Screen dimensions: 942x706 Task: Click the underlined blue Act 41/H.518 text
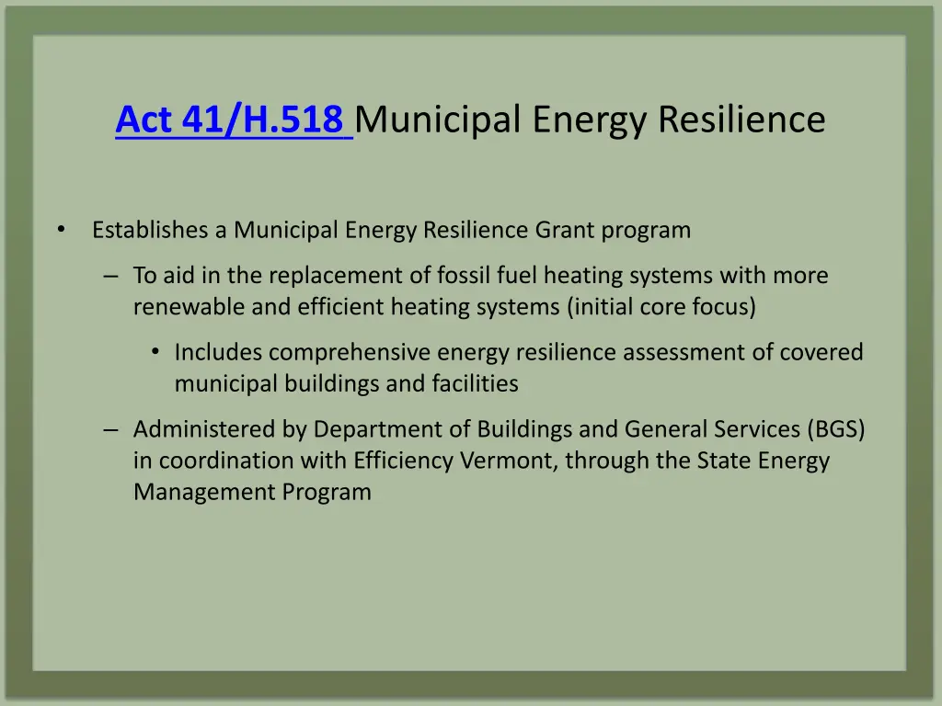[x=232, y=119]
